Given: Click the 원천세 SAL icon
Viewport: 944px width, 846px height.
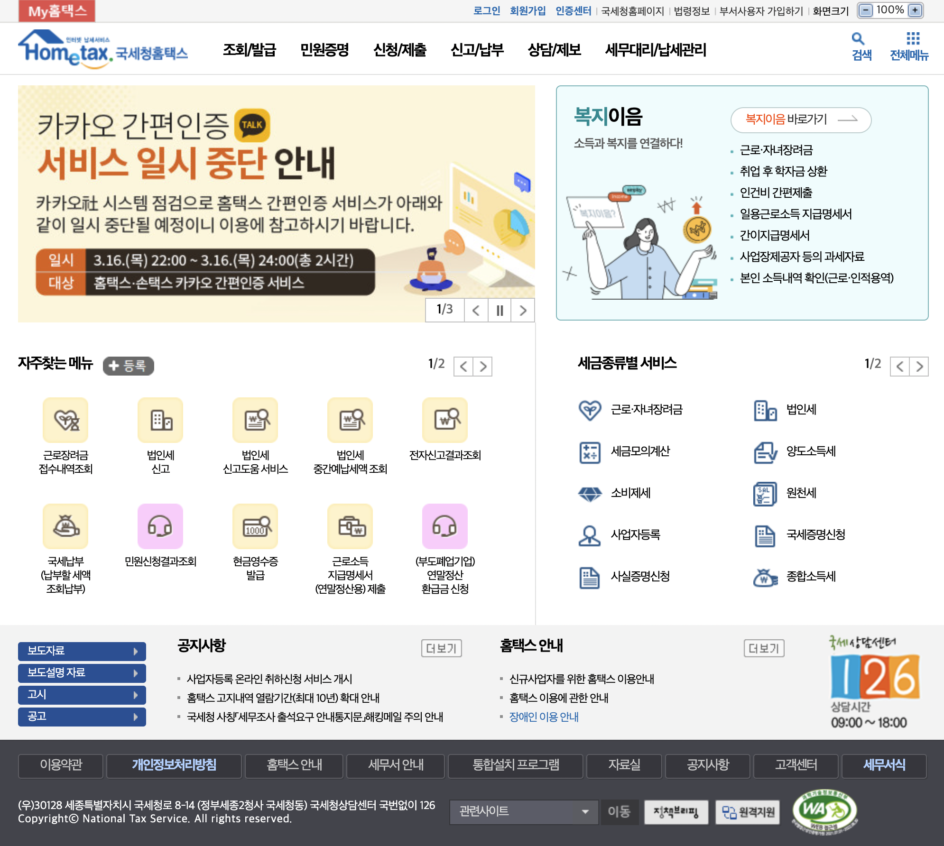Looking at the screenshot, I should 765,494.
